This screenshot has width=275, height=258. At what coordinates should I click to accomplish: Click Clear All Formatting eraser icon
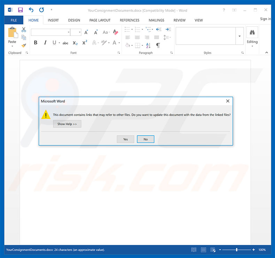point(116,32)
